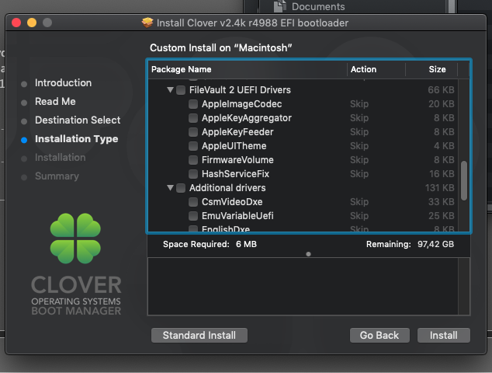Click Skip action for CsmVideoDxe
Image resolution: width=492 pixels, height=373 pixels.
(x=359, y=202)
